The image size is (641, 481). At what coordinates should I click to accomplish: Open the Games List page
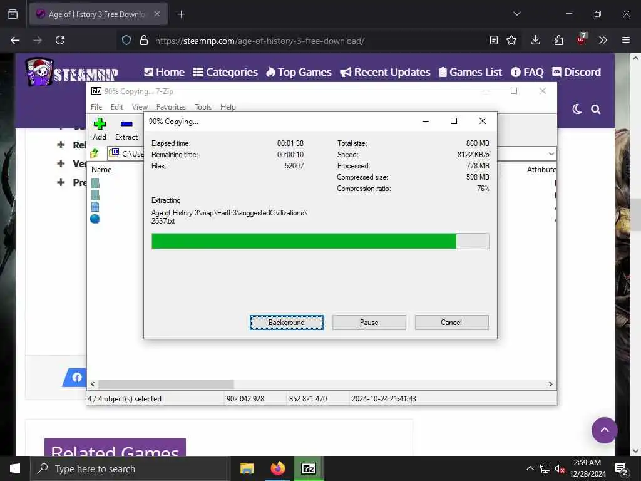pos(470,72)
